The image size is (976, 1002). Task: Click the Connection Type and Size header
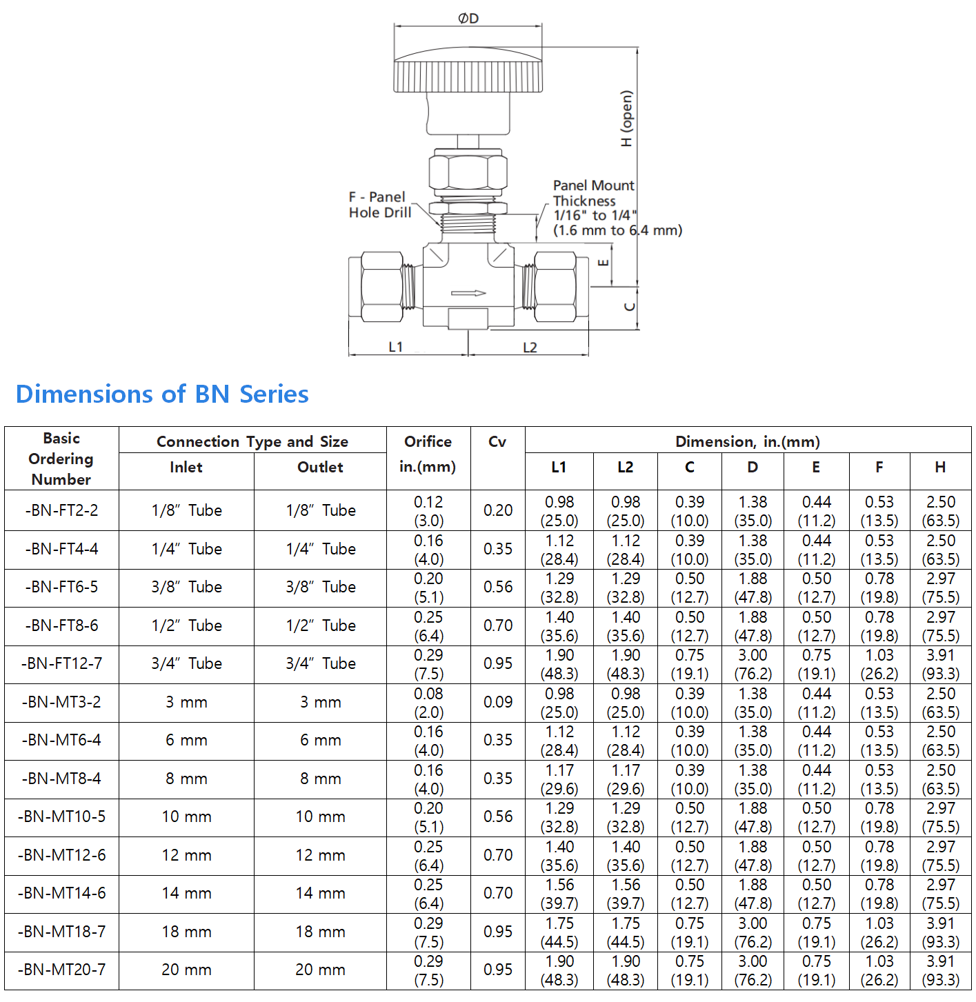coord(252,441)
